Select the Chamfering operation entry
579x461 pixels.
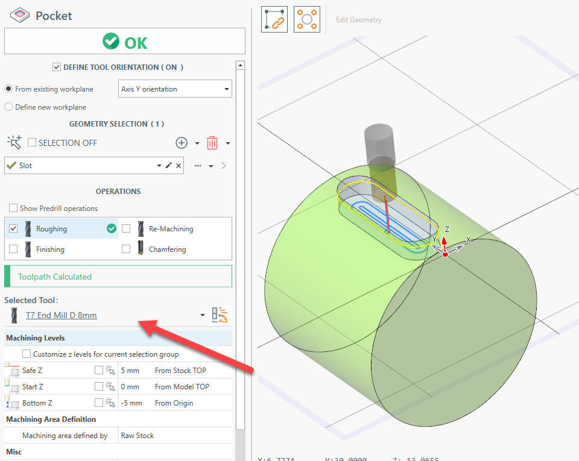coord(167,249)
